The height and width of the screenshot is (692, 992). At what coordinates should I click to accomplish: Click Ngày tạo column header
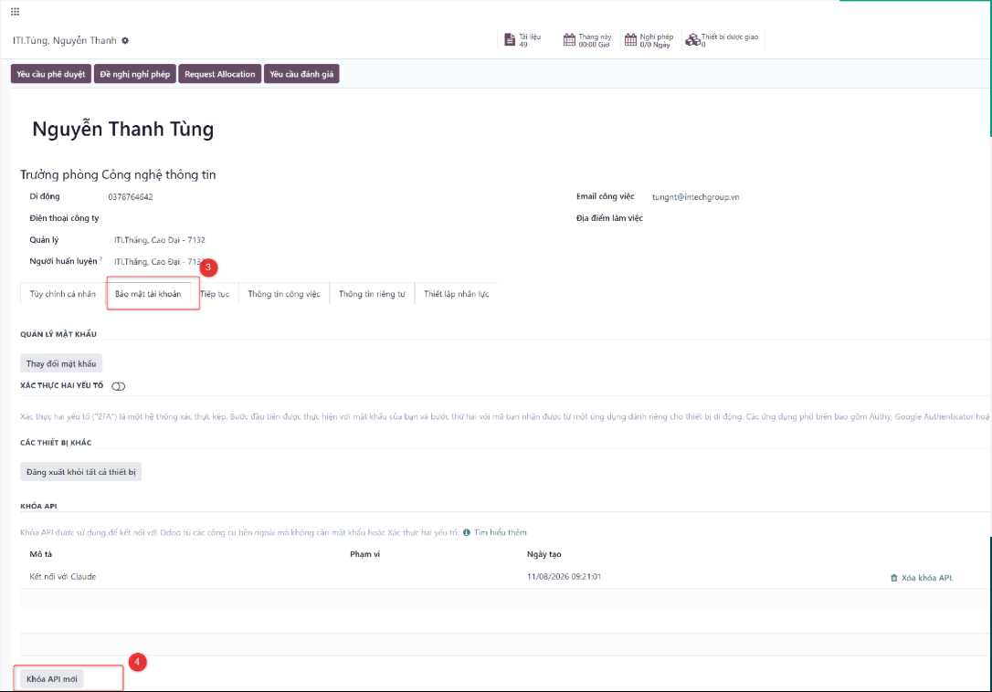point(544,554)
